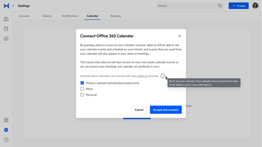The image size is (262, 147).
Task: Uncheck the Primary calendar checkbox
Action: [x=82, y=83]
